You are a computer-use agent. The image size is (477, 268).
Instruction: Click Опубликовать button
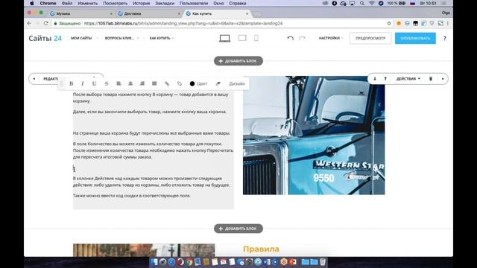point(415,38)
